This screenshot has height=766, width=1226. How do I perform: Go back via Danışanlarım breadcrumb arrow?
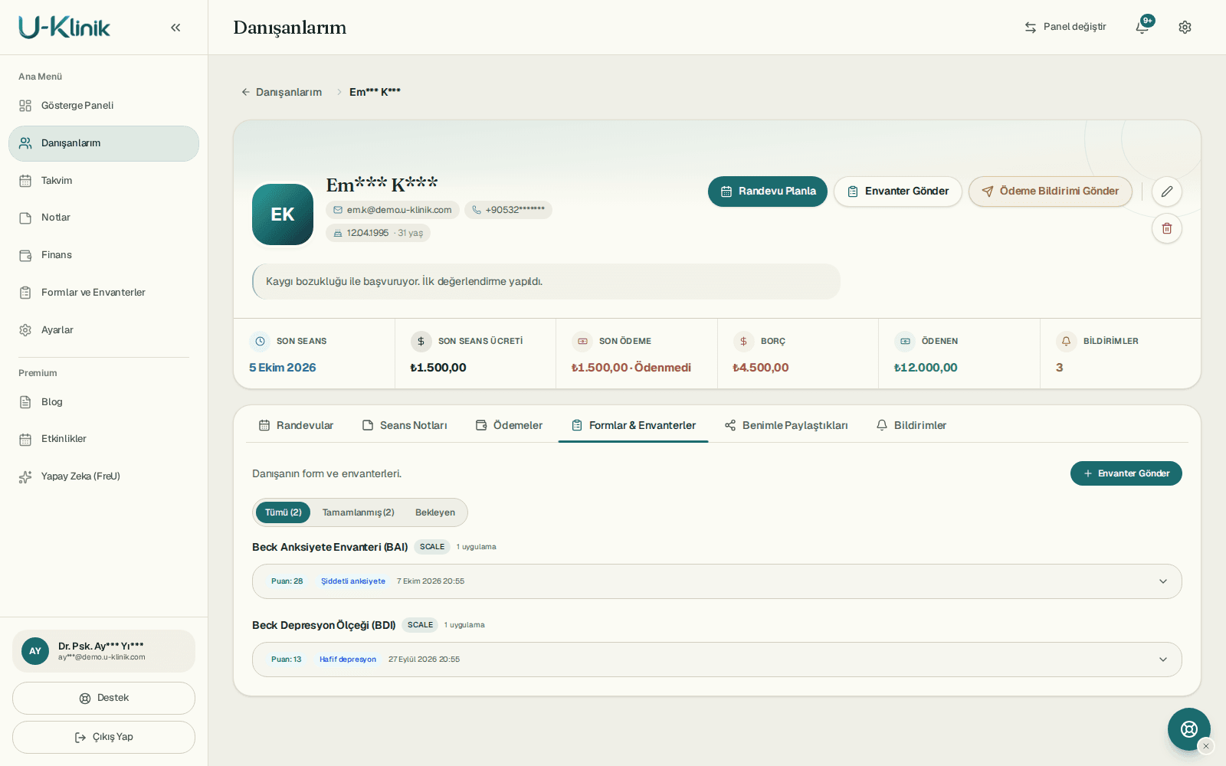click(246, 92)
